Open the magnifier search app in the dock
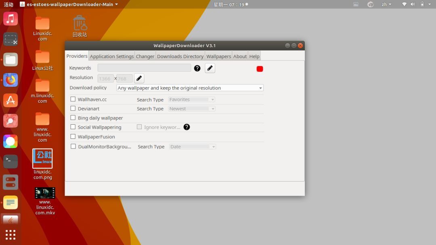This screenshot has width=436, height=245. (10, 121)
